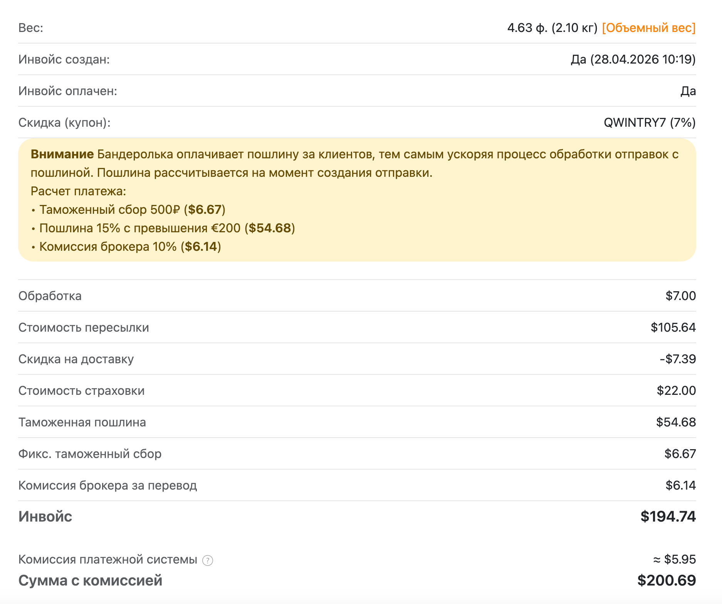
Task: Click the "Таможенная пошлина" line
Action: (82, 422)
